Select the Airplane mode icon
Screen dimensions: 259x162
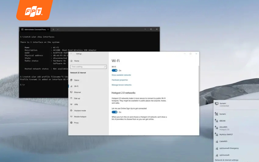tap(71, 110)
